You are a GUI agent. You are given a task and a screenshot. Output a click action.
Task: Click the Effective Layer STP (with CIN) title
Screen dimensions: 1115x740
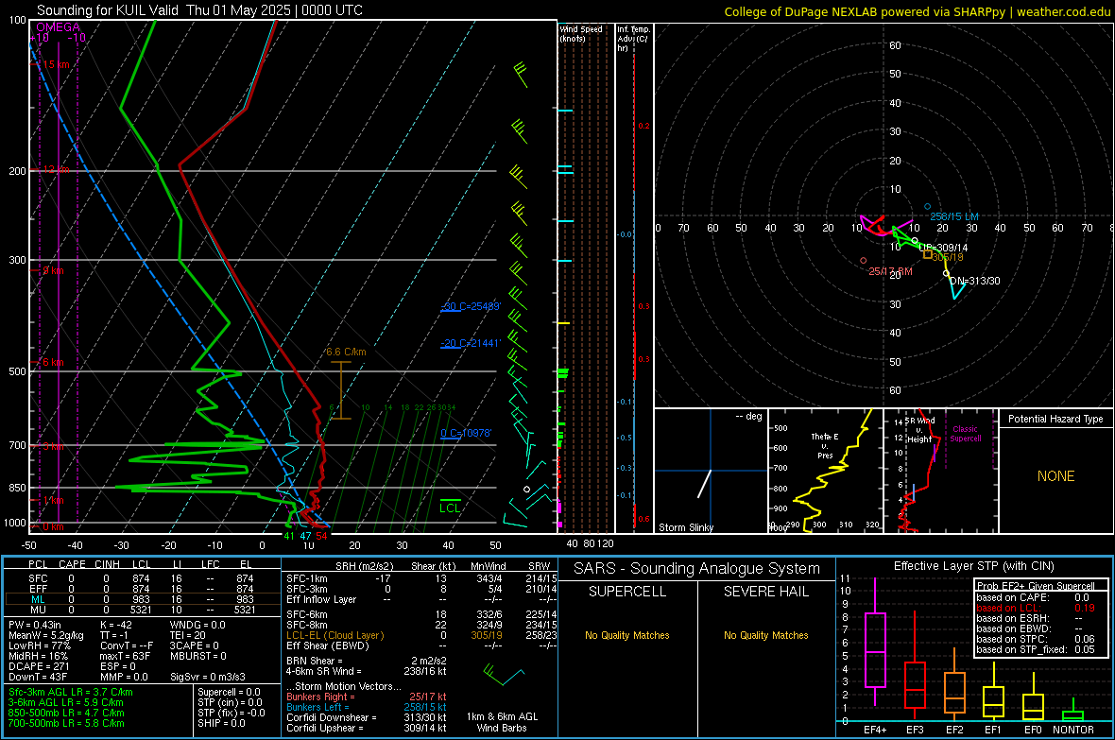pos(974,566)
